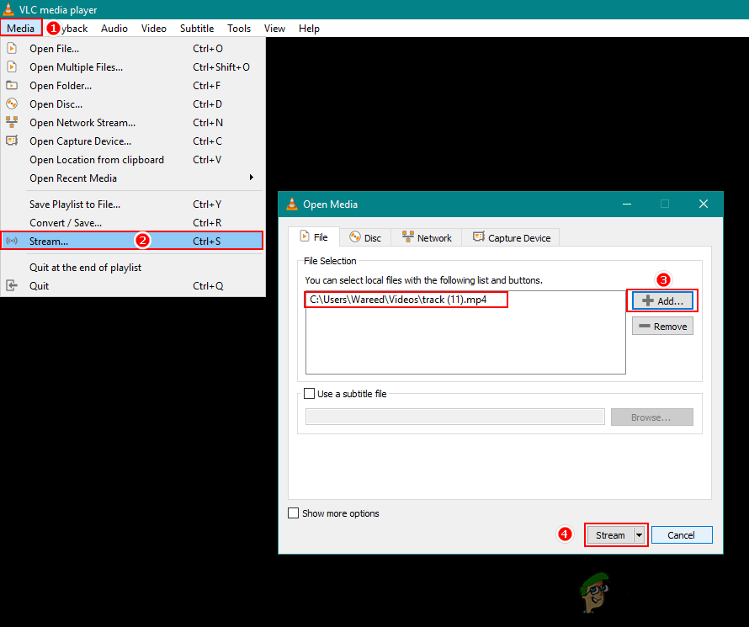Screen dimensions: 749x627
Task: Click the Add button
Action: click(x=664, y=300)
